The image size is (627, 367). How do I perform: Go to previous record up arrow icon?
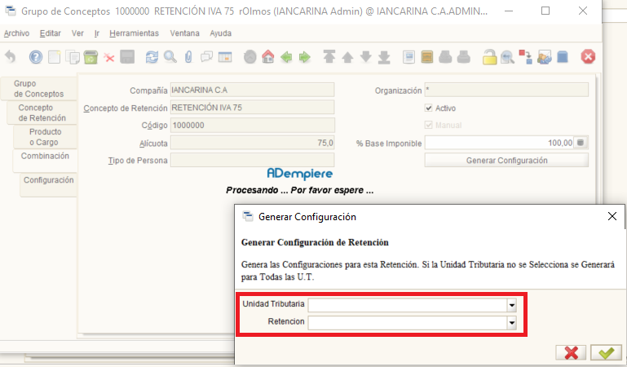coord(347,58)
